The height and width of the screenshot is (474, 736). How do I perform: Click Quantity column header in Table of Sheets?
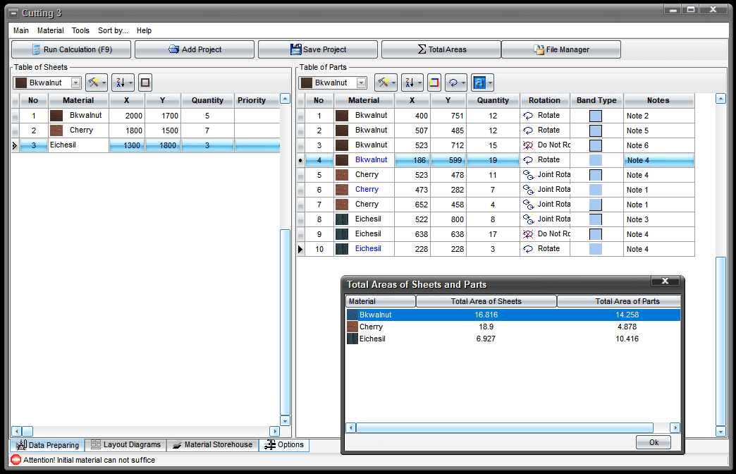pyautogui.click(x=207, y=100)
